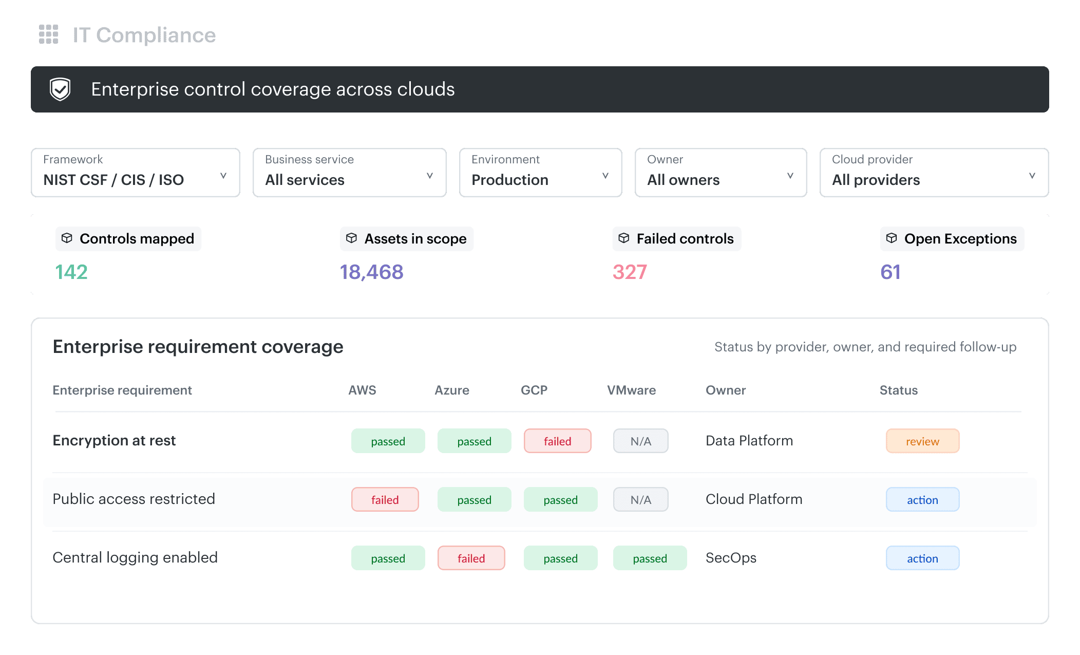Click the review status badge for Encryption at rest
The width and height of the screenshot is (1080, 655).
[x=923, y=441]
